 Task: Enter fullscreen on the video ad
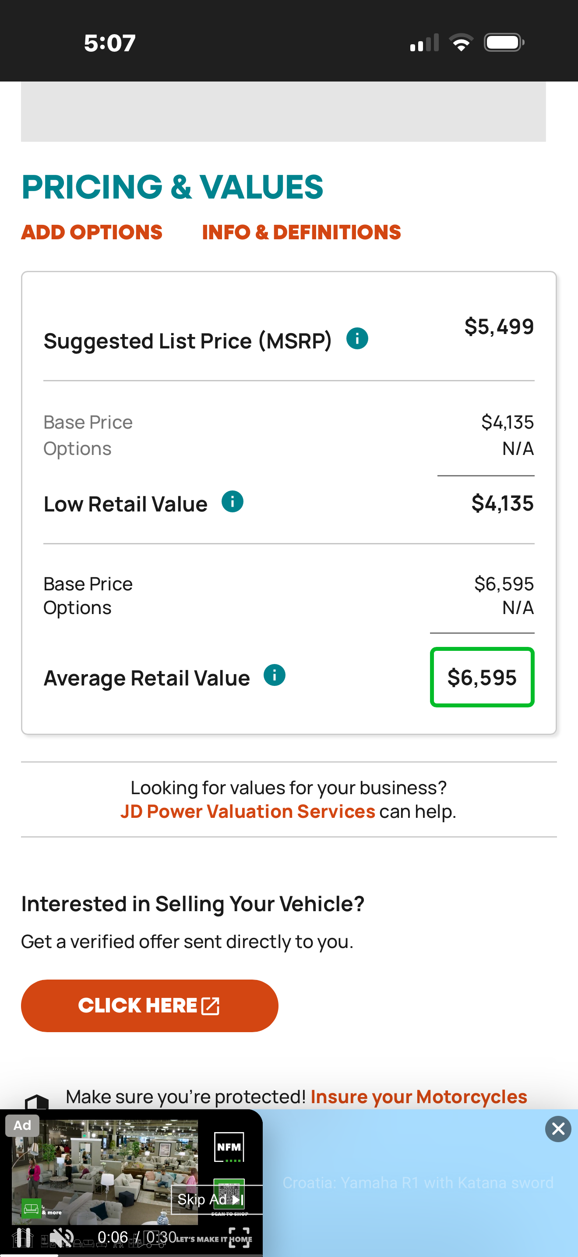pyautogui.click(x=239, y=1237)
